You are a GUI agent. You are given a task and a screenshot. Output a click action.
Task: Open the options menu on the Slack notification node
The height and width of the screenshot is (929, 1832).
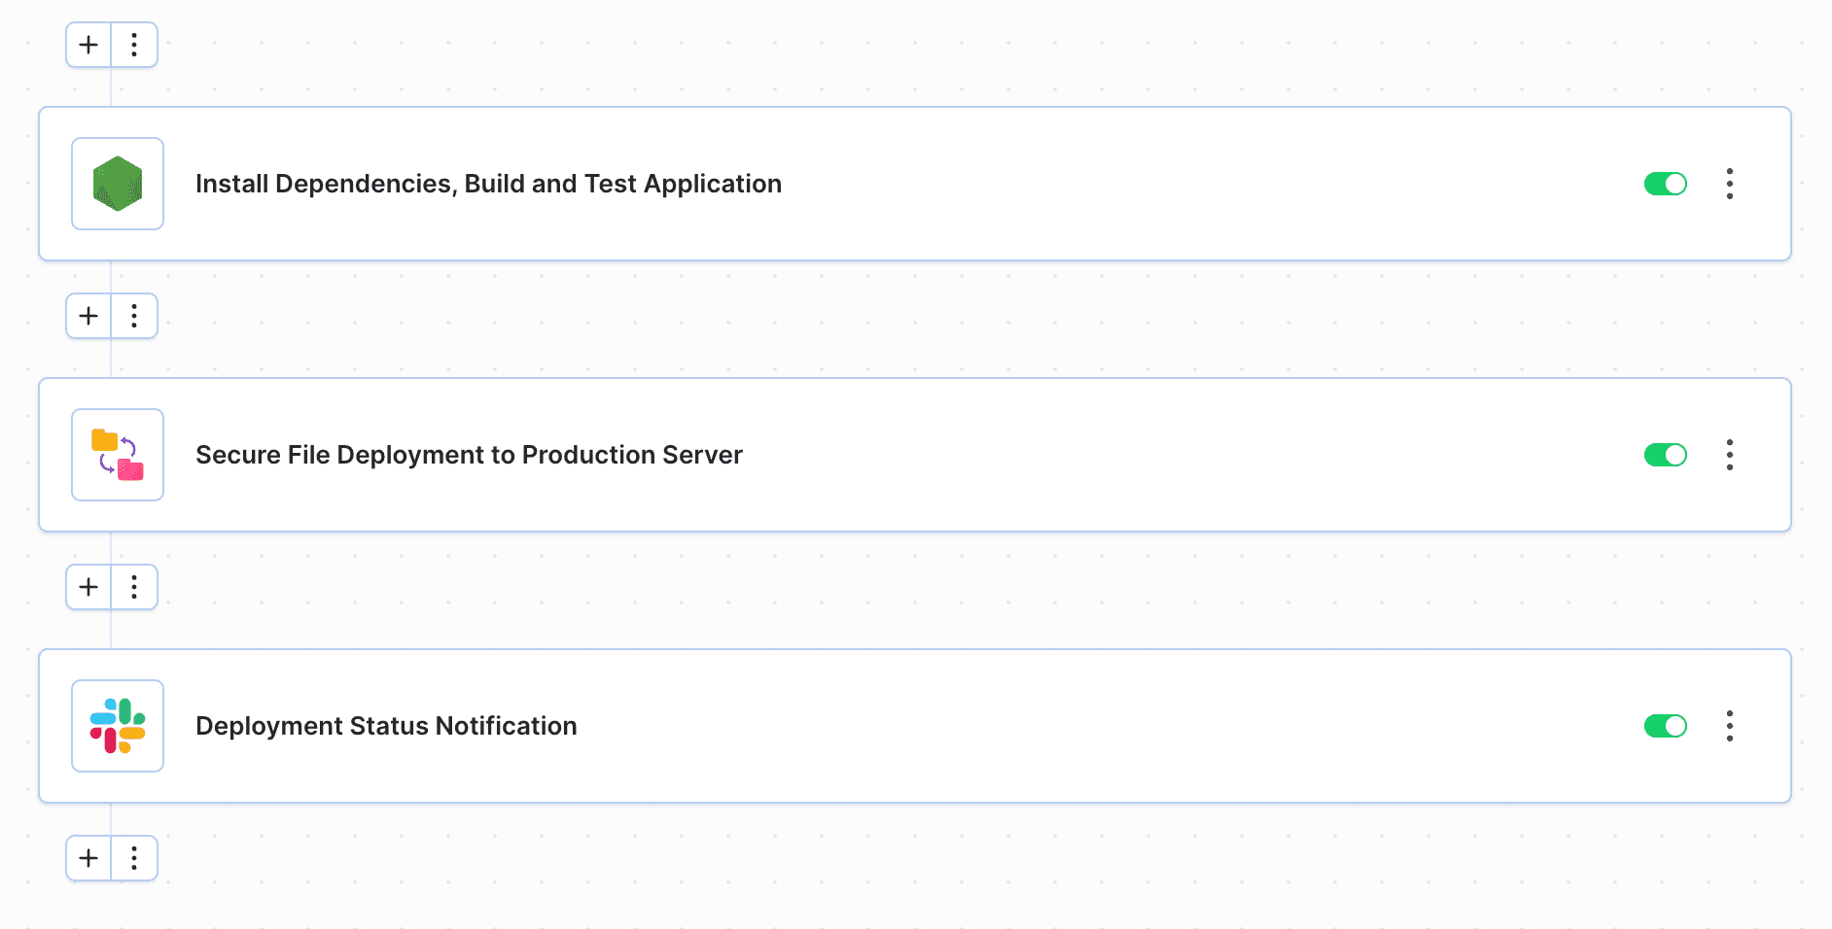1730,726
